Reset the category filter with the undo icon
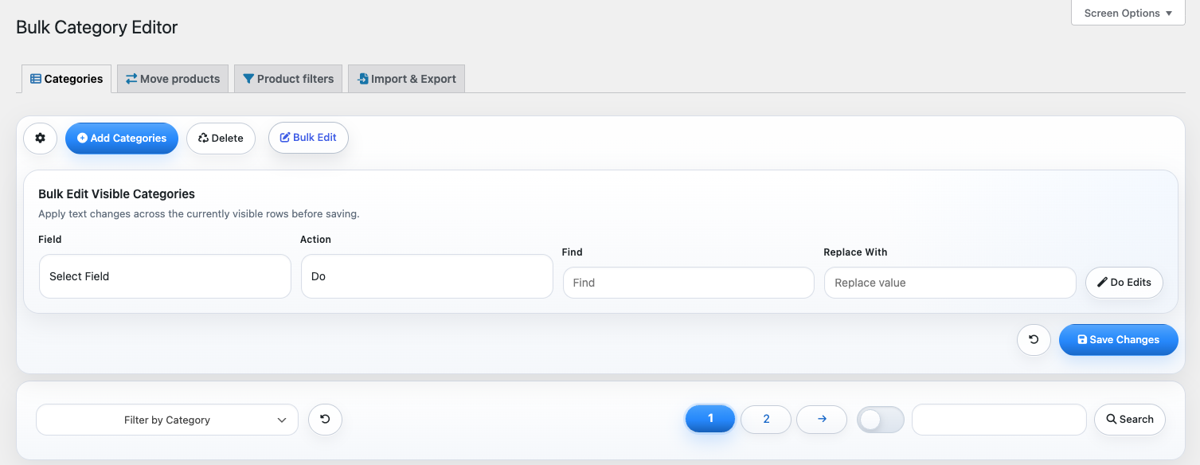This screenshot has height=465, width=1200. [x=325, y=419]
